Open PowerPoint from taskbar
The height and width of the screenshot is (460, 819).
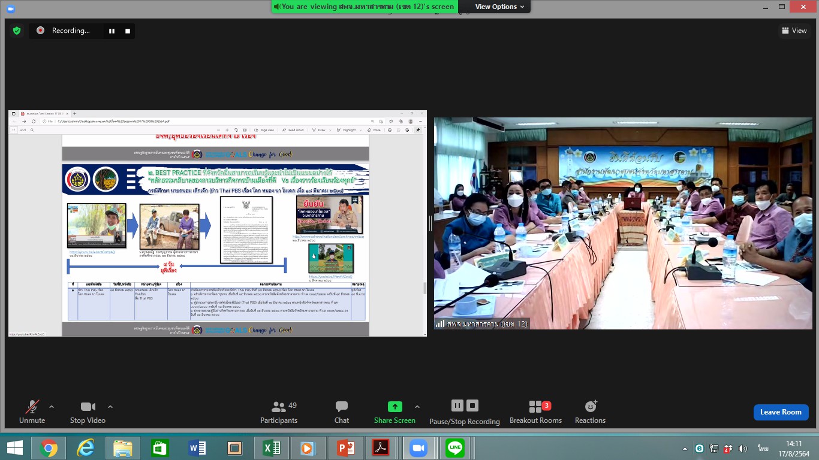pyautogui.click(x=345, y=448)
